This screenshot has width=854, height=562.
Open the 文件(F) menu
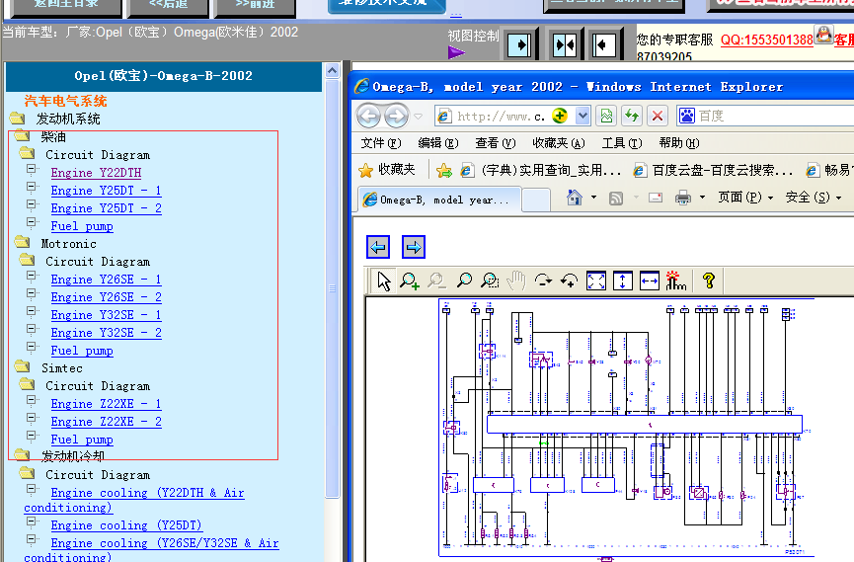(381, 143)
